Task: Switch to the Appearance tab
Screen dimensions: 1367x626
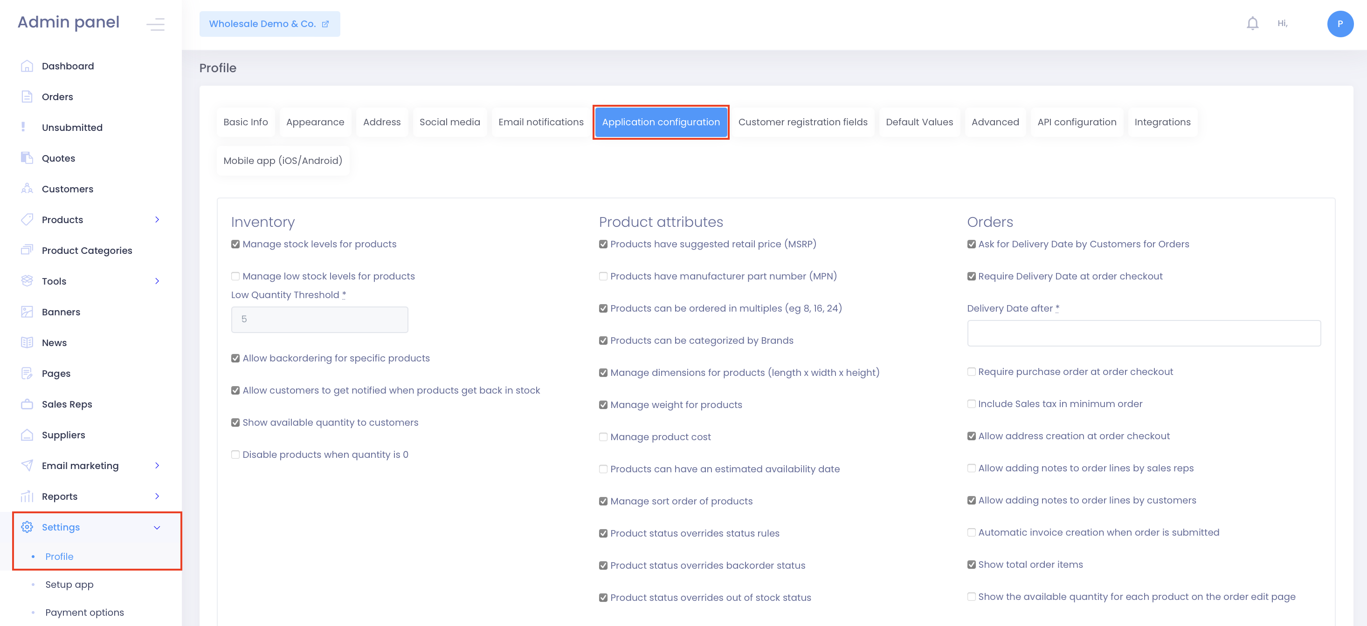Action: pyautogui.click(x=315, y=122)
